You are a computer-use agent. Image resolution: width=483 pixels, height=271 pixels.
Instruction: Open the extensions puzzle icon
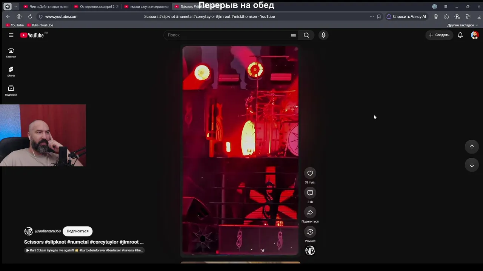point(447,17)
